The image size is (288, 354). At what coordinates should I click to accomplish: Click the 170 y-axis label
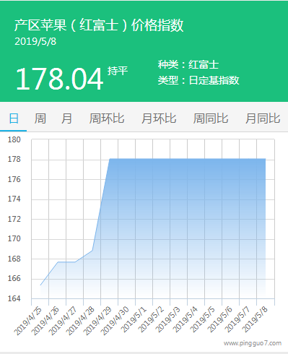(14, 239)
